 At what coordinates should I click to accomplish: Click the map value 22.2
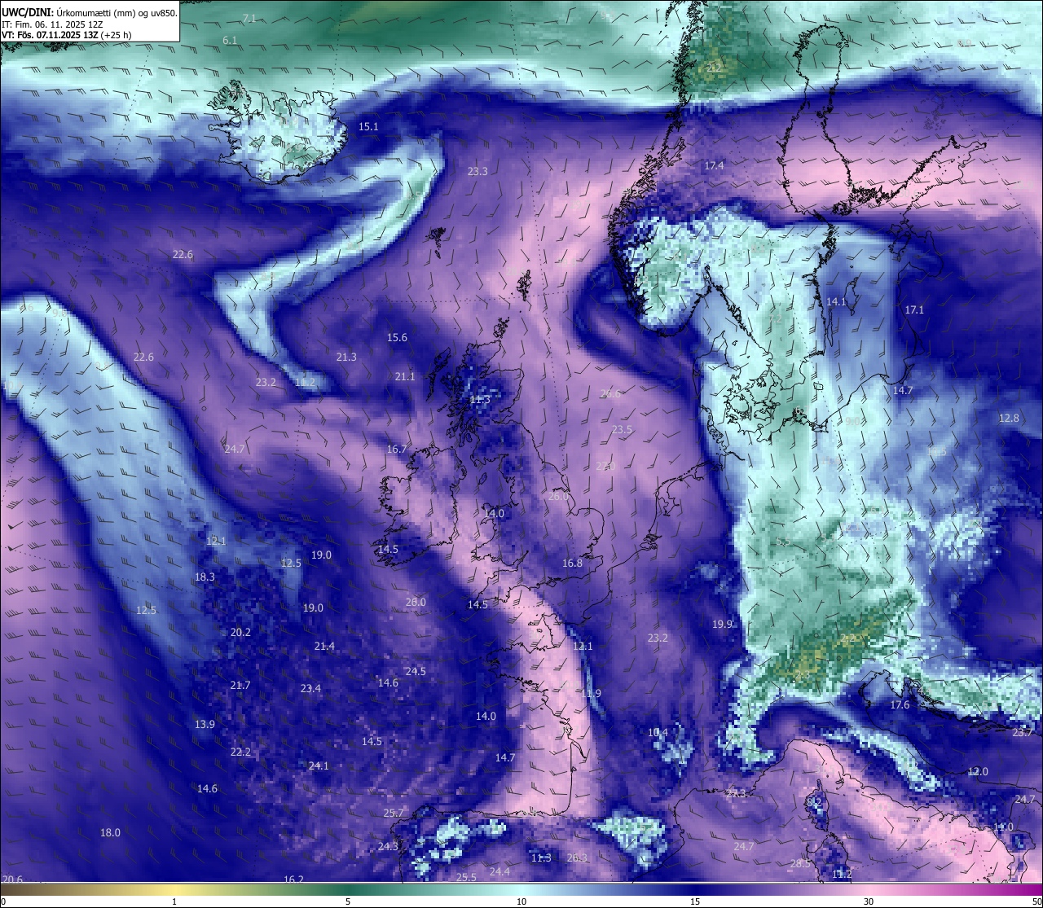240,752
